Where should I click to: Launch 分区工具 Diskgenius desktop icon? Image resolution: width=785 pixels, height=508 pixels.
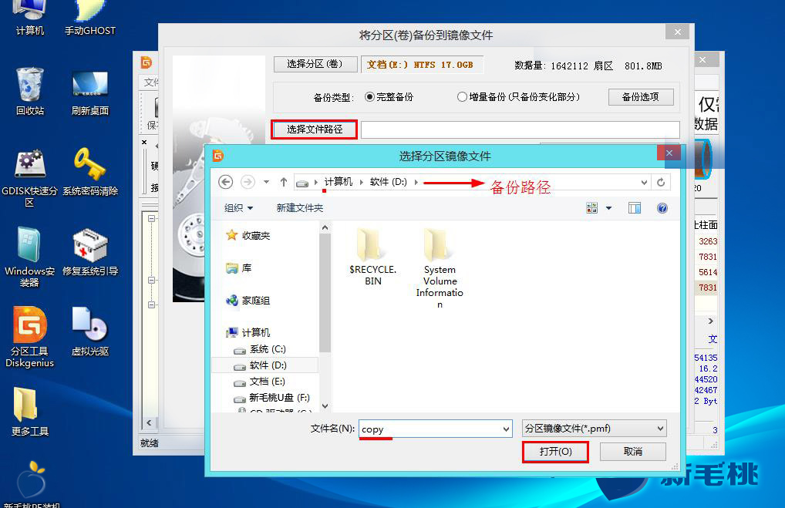point(29,338)
